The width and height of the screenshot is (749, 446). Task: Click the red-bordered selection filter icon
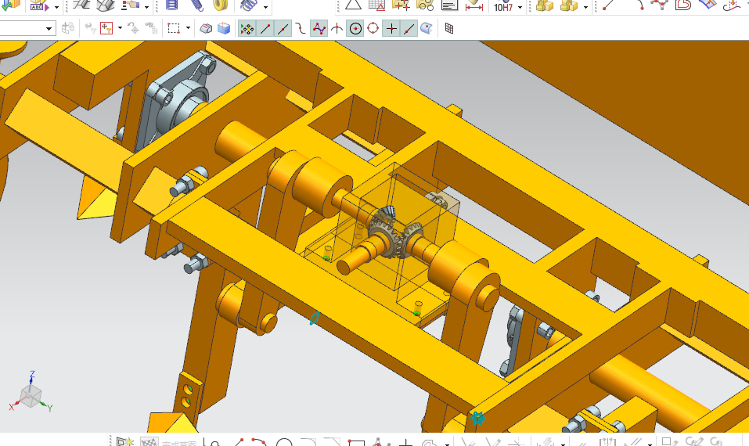click(106, 28)
